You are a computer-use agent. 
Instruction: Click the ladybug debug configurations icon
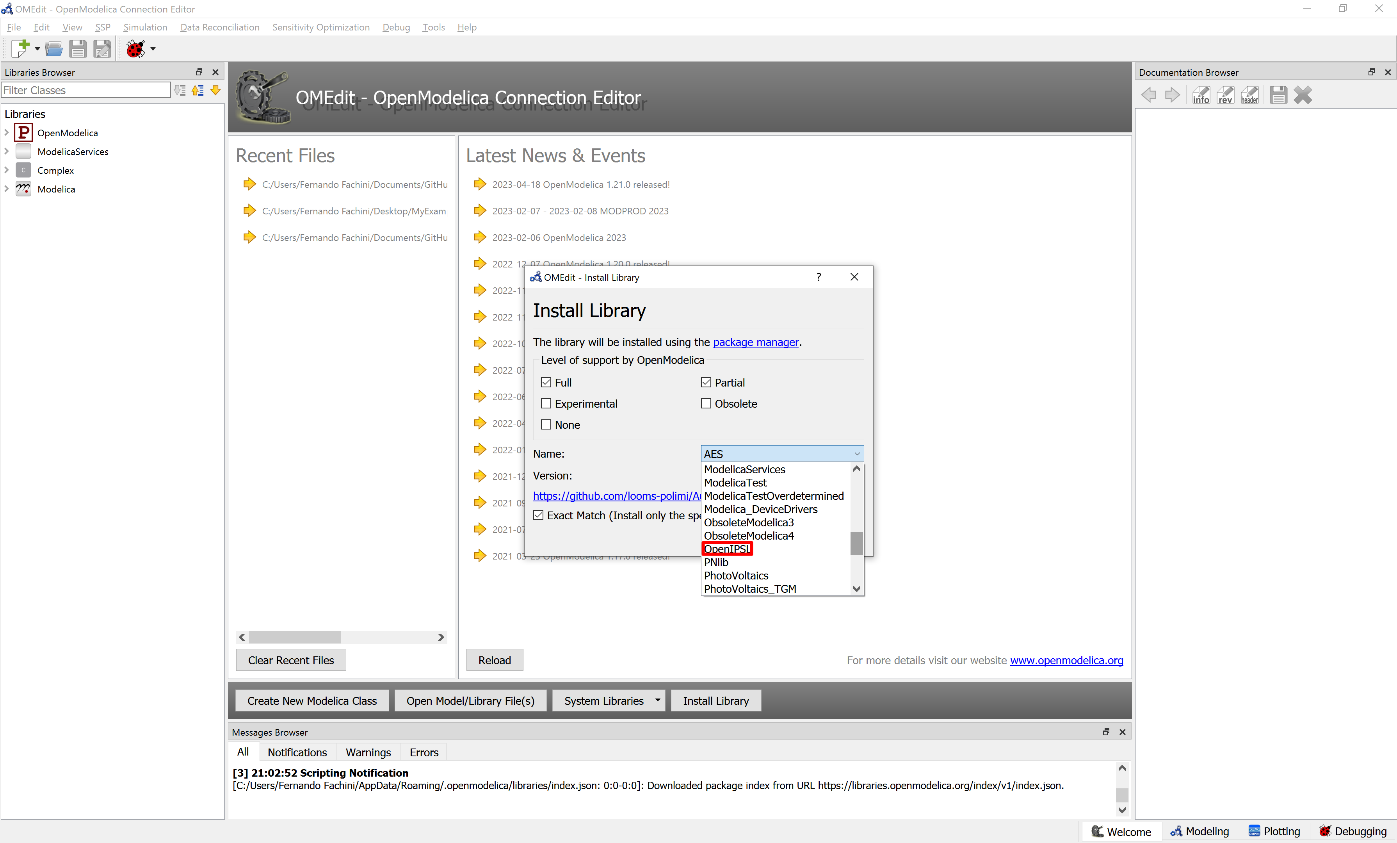point(135,49)
